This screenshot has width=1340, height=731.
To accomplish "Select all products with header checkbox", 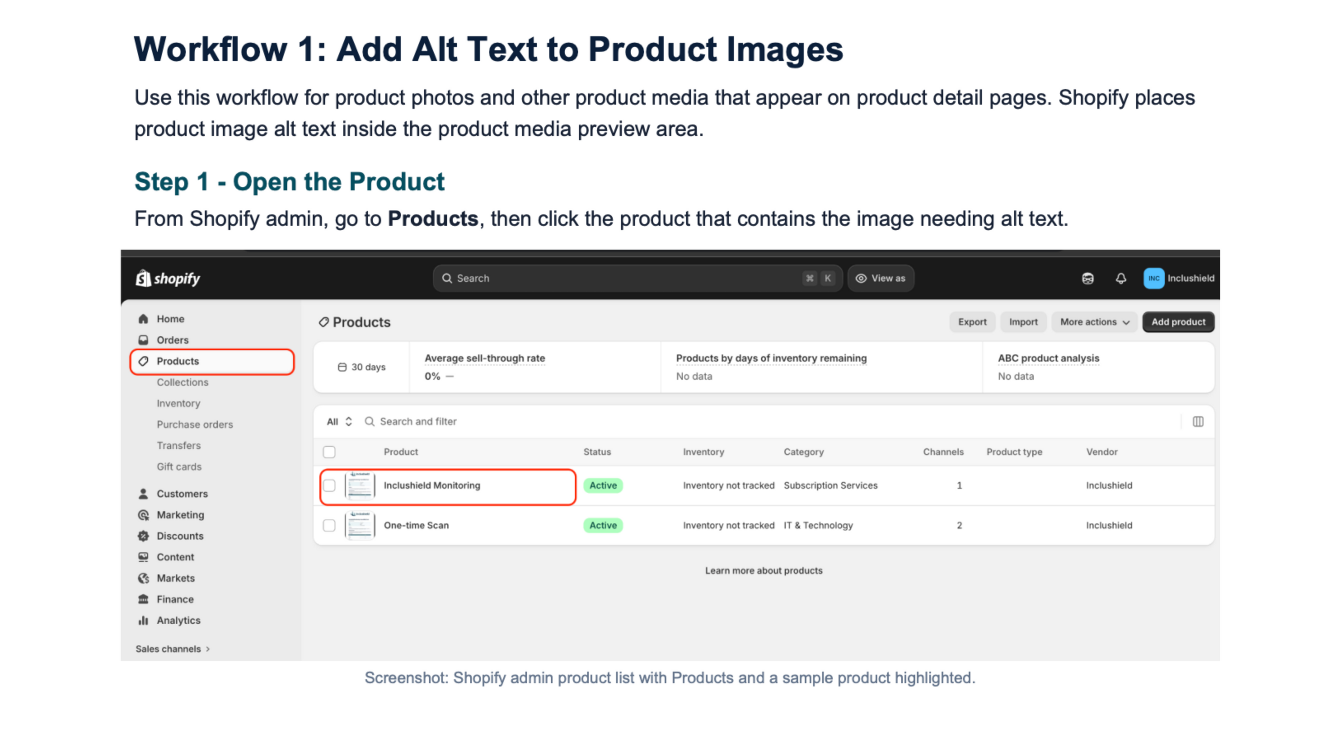I will pyautogui.click(x=329, y=452).
